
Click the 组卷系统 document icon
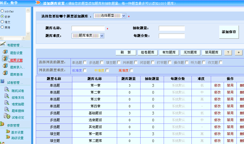(7, 96)
